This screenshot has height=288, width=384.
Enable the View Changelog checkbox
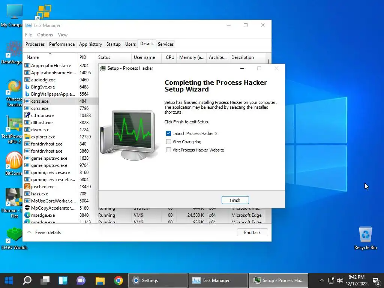pyautogui.click(x=168, y=141)
